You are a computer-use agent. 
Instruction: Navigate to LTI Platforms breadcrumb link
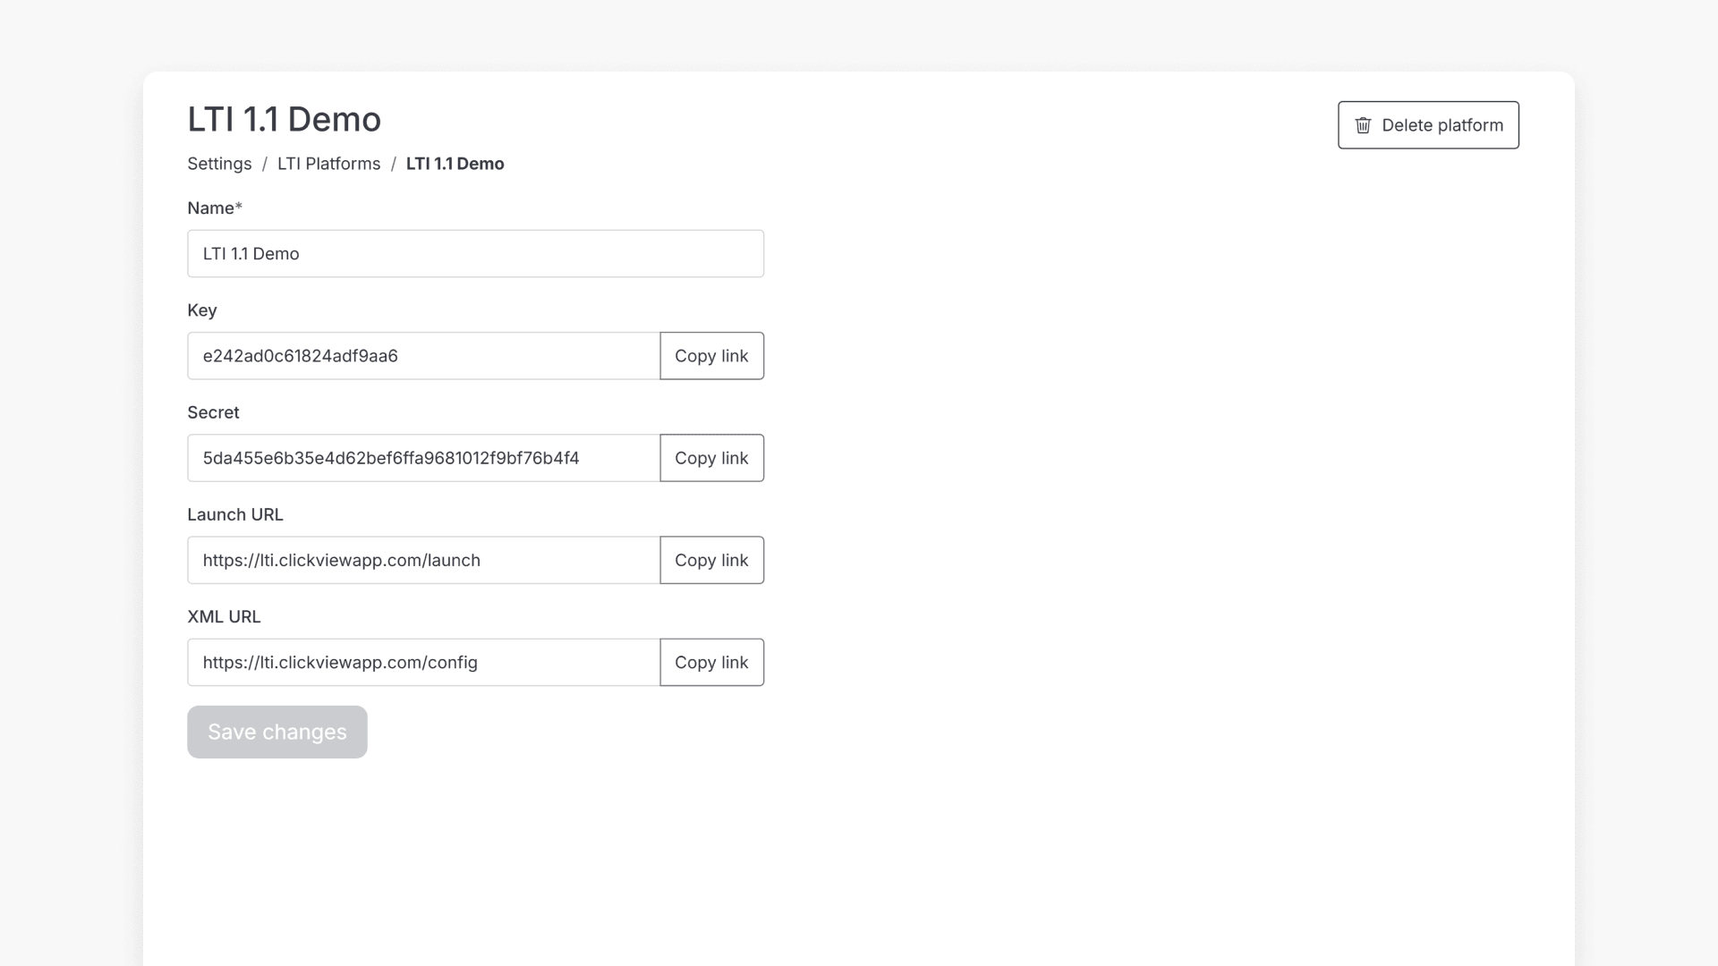pyautogui.click(x=328, y=164)
